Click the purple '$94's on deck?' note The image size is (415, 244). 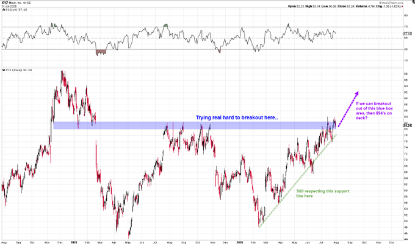[x=374, y=111]
